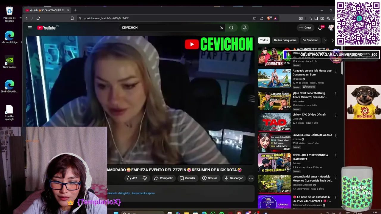Open Atrapado en una Isla video thumbnail
Image resolution: width=381 pixels, height=214 pixels.
click(x=274, y=78)
